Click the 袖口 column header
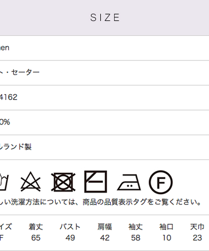 [166, 227]
